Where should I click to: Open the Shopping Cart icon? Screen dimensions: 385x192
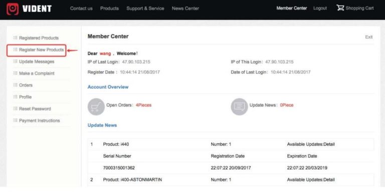[340, 8]
